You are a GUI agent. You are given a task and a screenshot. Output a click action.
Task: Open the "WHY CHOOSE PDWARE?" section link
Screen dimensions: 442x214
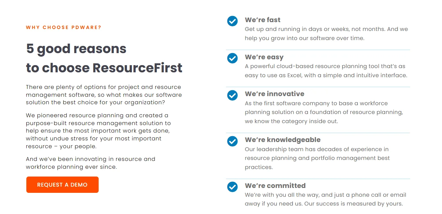tap(63, 27)
